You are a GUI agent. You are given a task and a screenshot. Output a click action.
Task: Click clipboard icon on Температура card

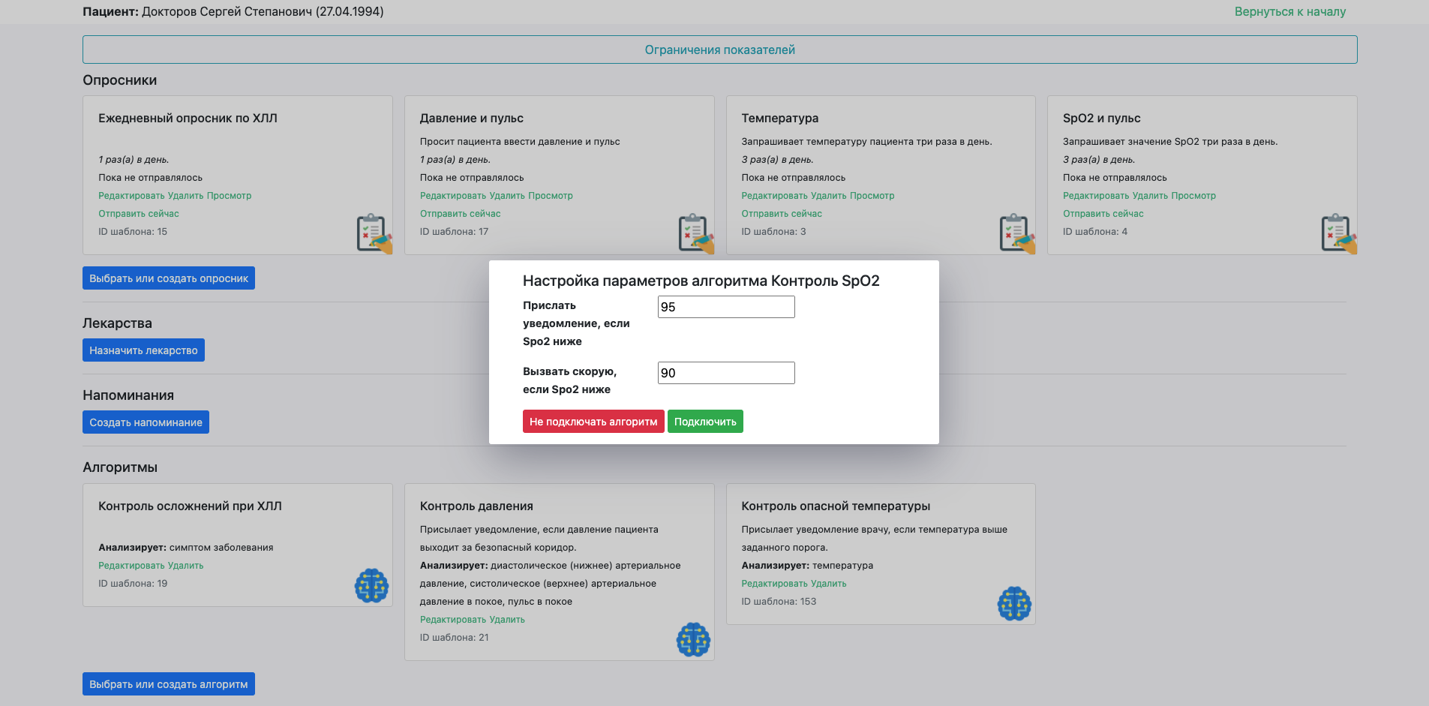[x=1016, y=233]
